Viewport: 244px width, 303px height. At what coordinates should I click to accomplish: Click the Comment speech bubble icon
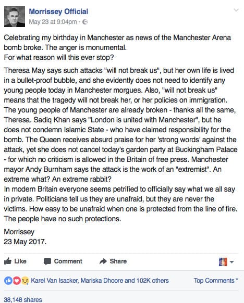click(x=47, y=261)
